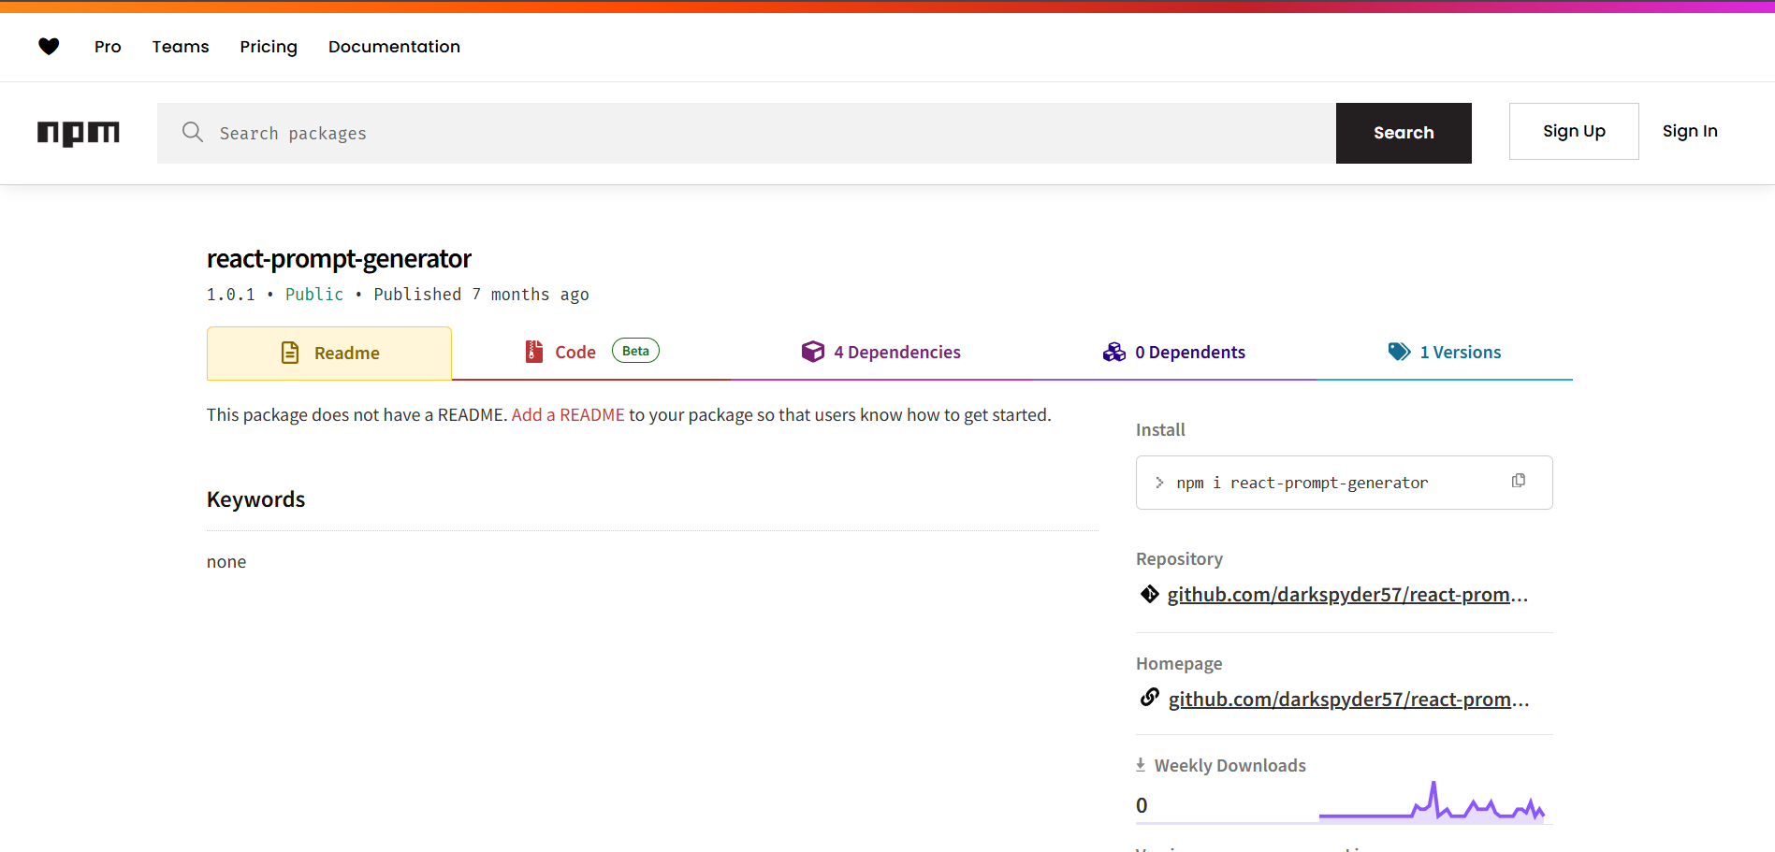Click the homepage chain link icon
This screenshot has height=852, width=1775.
[x=1150, y=698]
